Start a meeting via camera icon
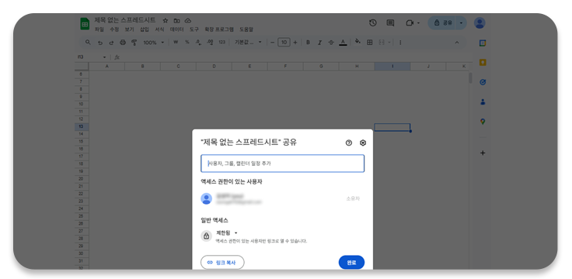This screenshot has height=279, width=572. (410, 23)
